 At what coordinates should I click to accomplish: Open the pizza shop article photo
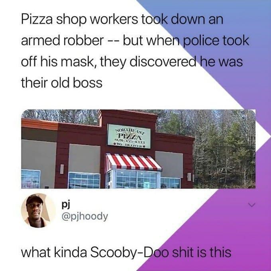[x=138, y=149]
